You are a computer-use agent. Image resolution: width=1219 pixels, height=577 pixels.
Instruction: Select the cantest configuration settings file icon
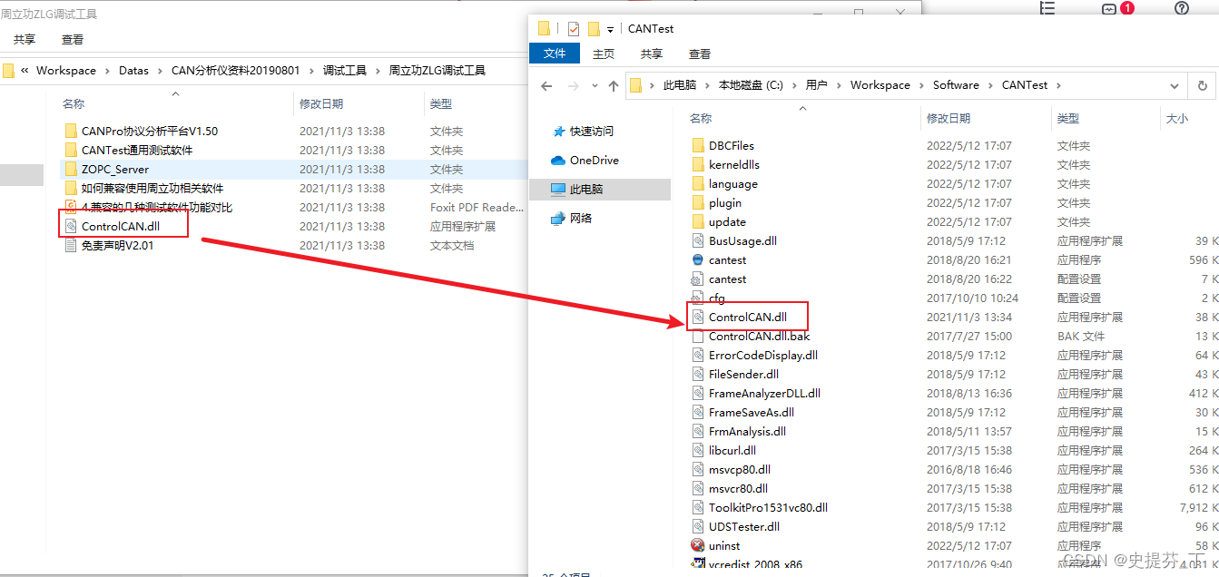coord(697,279)
